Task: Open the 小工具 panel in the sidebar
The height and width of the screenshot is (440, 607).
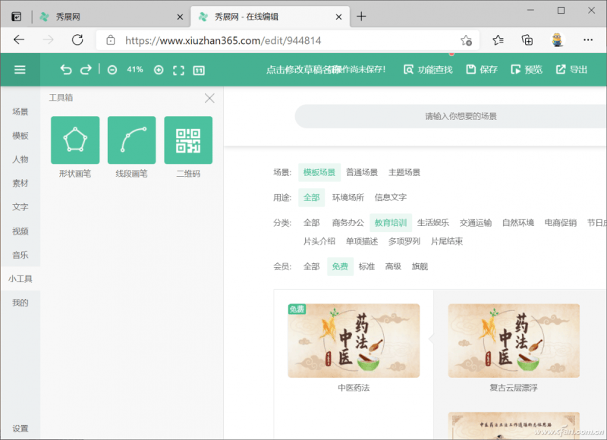Action: (20, 278)
